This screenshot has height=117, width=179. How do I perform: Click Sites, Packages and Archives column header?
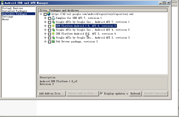(103, 10)
